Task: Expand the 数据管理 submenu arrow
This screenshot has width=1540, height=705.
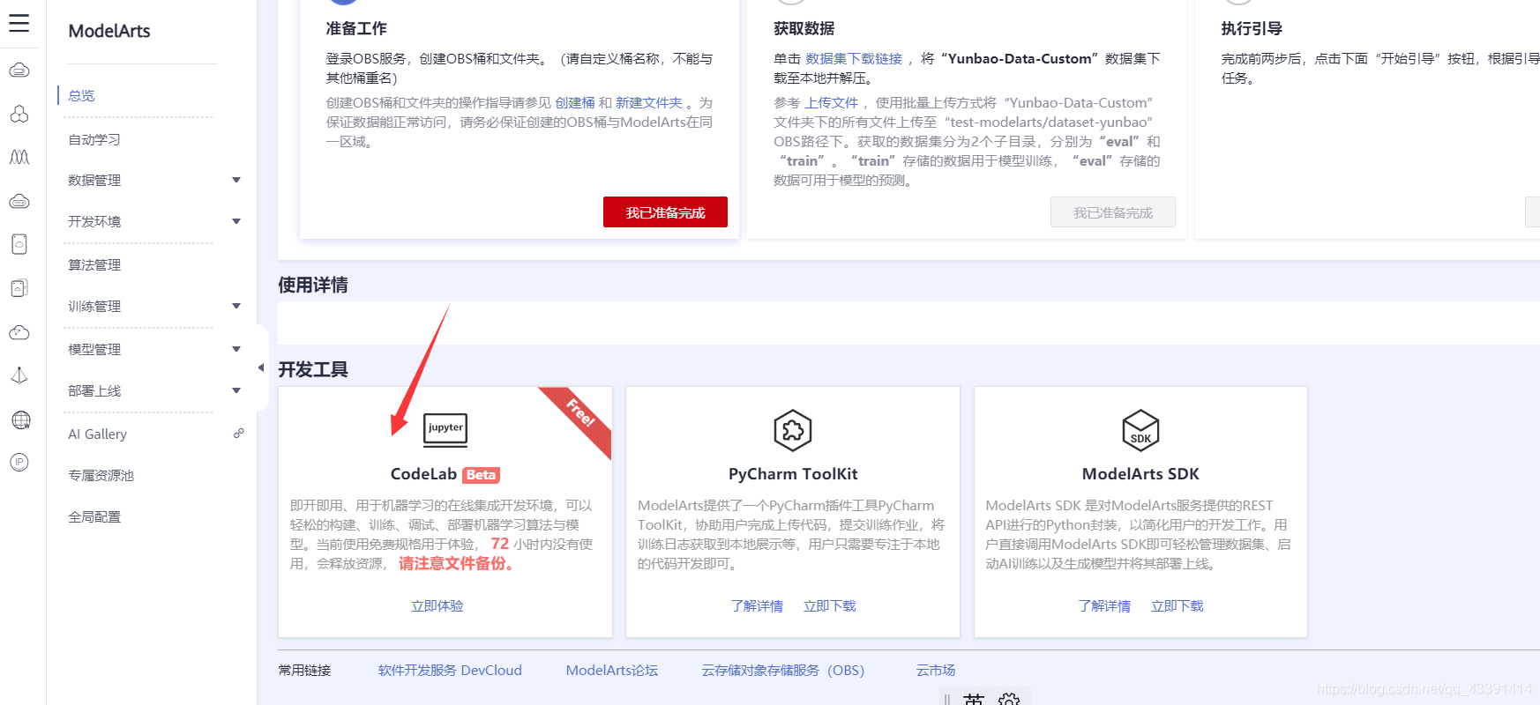Action: point(236,180)
